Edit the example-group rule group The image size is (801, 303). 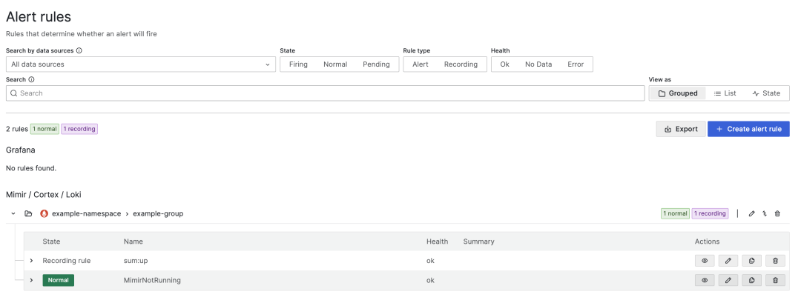point(751,213)
